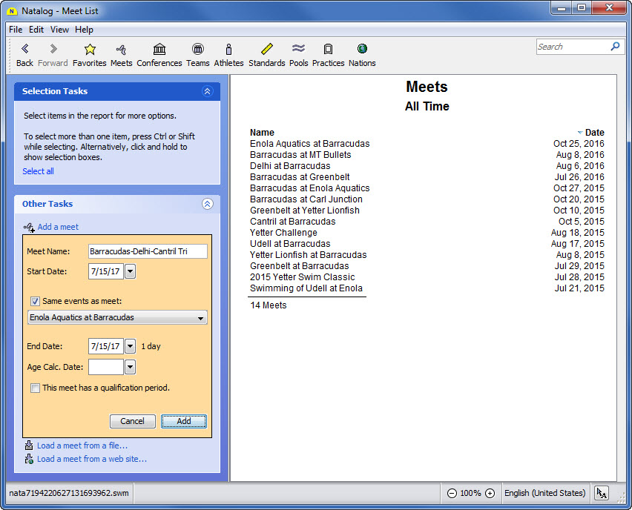Image resolution: width=632 pixels, height=510 pixels.
Task: Click the zoom in plus button
Action: [x=490, y=493]
